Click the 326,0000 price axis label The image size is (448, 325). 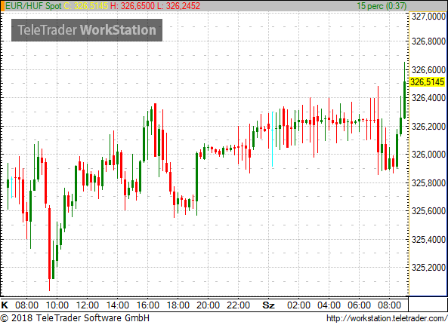[x=428, y=155]
